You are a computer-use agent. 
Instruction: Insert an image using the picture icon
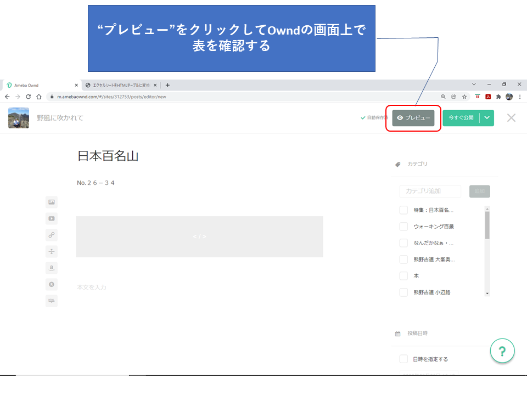pos(52,202)
